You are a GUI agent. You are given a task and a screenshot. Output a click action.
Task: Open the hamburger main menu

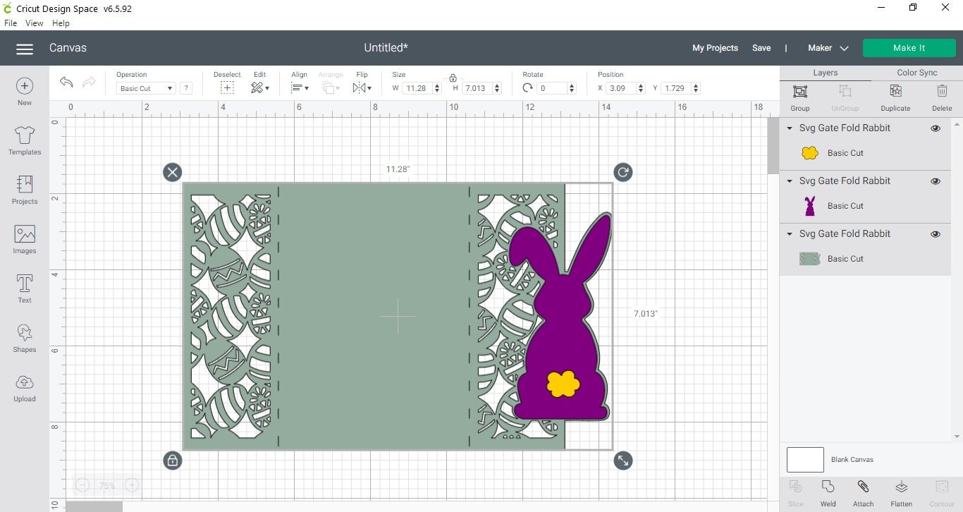click(25, 49)
